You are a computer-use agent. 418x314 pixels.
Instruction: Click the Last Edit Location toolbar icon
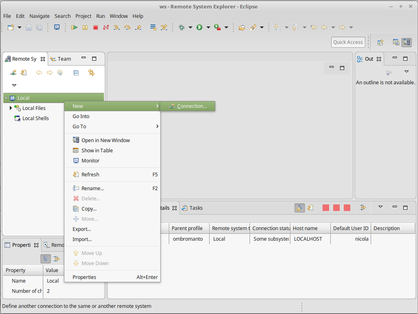click(314, 27)
